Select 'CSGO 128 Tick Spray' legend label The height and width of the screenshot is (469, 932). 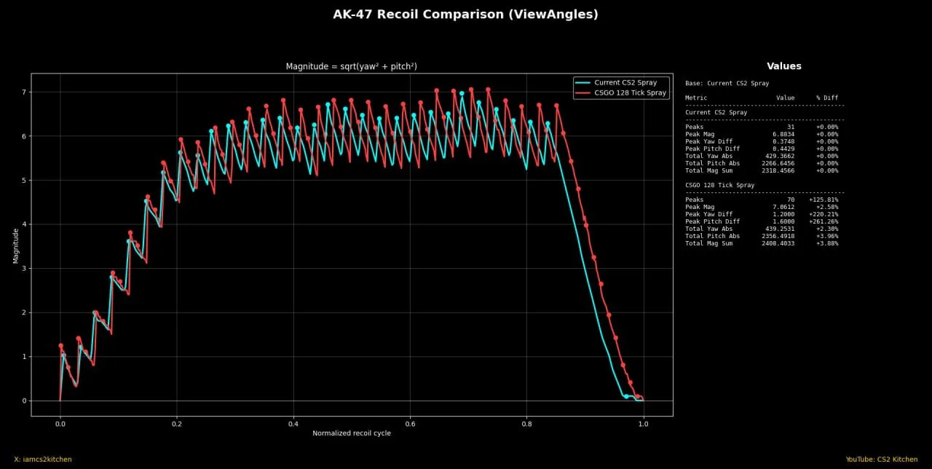pyautogui.click(x=631, y=93)
